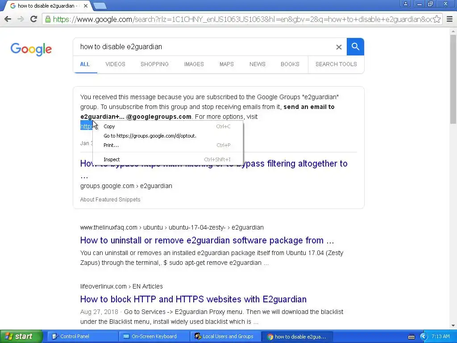Click the 'Aug 27, 2018' snippet date
Image resolution: width=457 pixels, height=343 pixels.
(x=99, y=312)
